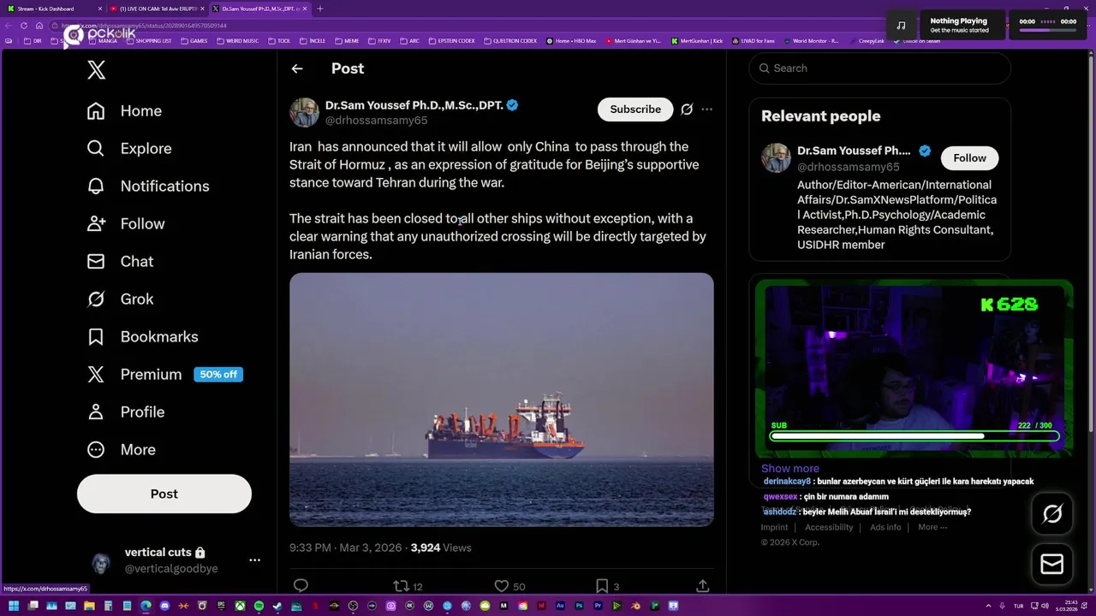The height and width of the screenshot is (616, 1096).
Task: Open a new browser tab
Action: pos(320,9)
